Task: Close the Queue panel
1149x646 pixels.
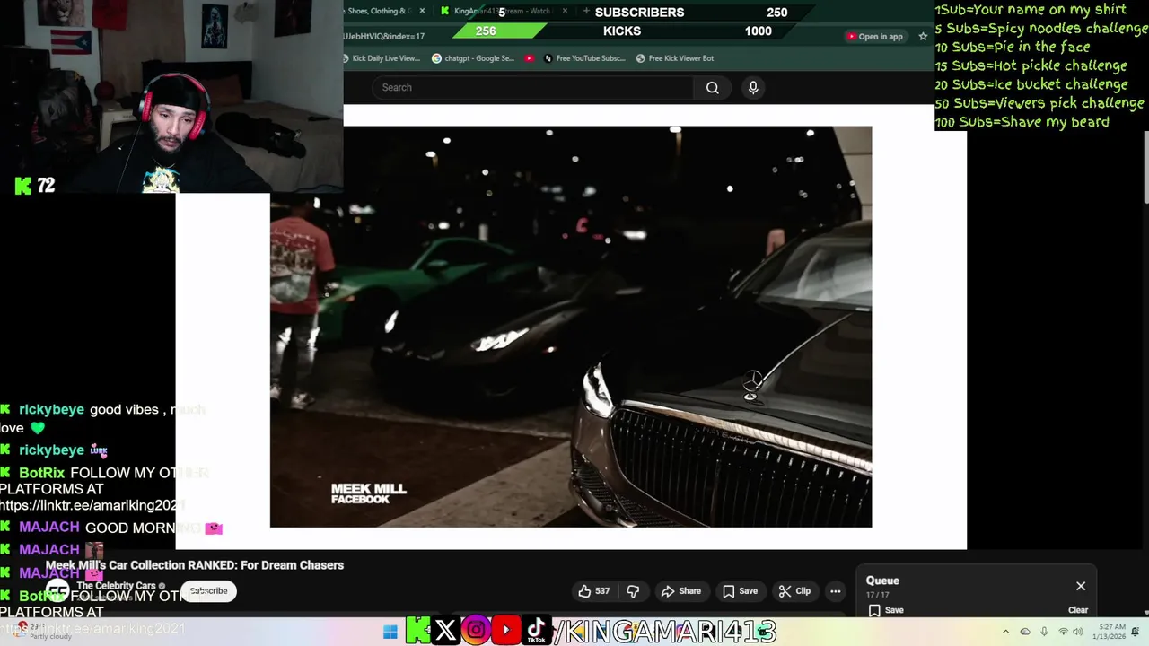Action: [1081, 586]
